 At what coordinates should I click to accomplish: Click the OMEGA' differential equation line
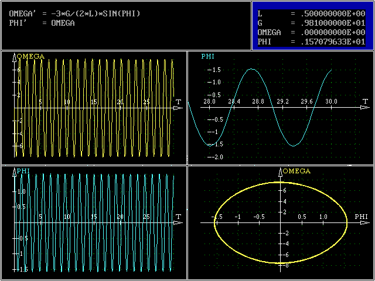(x=75, y=13)
